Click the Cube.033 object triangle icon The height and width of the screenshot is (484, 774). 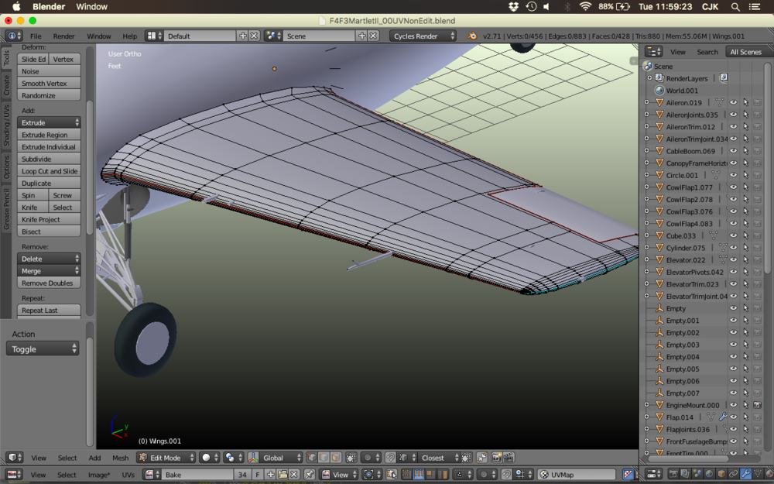(x=659, y=235)
